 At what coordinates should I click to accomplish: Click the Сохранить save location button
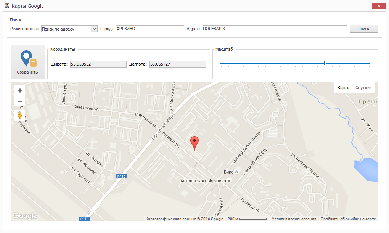28,62
